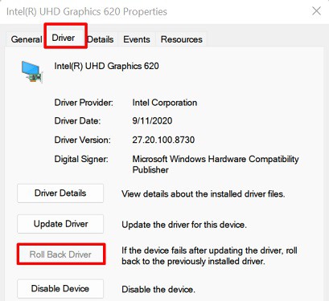Screen dimensions: 329x301
Task: Open the Resources tab
Action: click(x=182, y=39)
